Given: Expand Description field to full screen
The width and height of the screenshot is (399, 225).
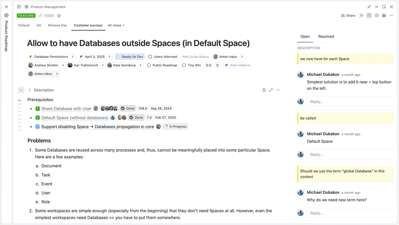Looking at the screenshot, I should (x=271, y=90).
